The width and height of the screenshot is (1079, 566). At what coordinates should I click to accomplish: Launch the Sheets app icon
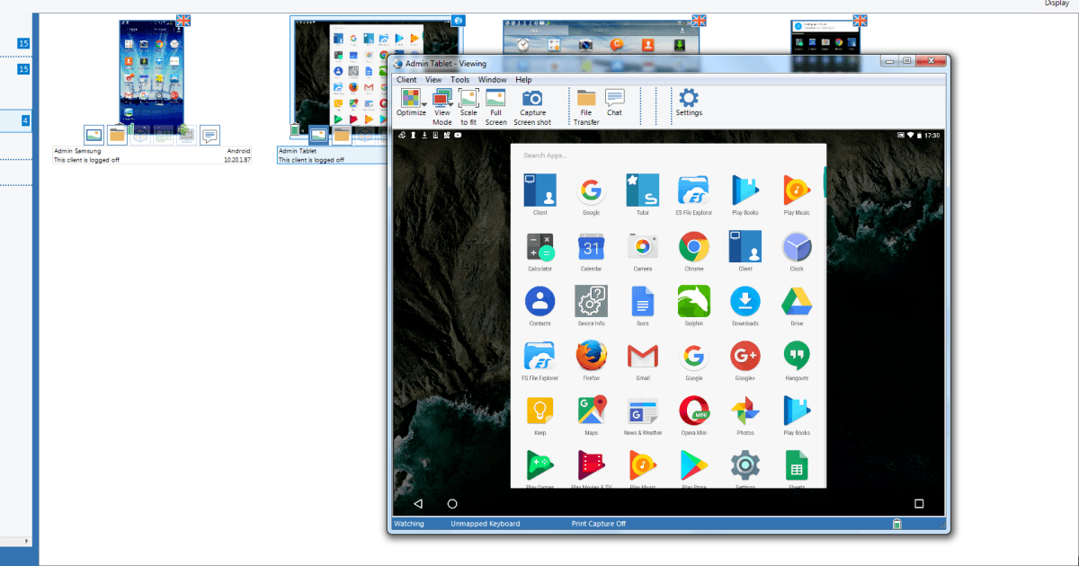[x=797, y=466]
